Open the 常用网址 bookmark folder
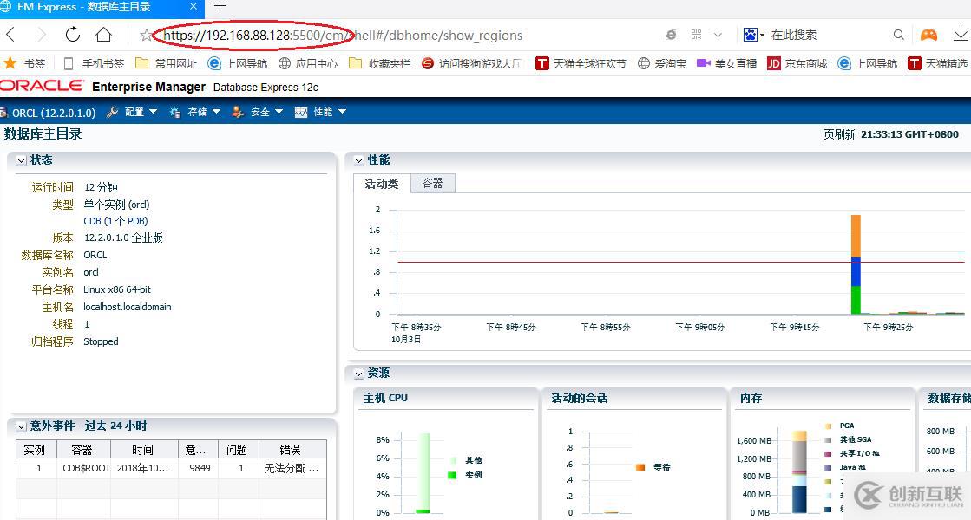Screen dimensions: 971x520 coord(166,63)
